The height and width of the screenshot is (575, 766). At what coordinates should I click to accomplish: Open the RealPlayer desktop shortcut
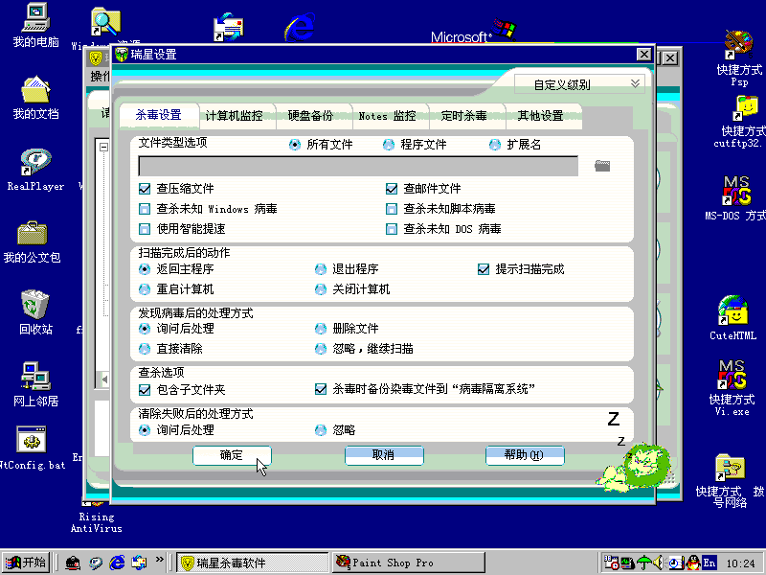point(35,162)
